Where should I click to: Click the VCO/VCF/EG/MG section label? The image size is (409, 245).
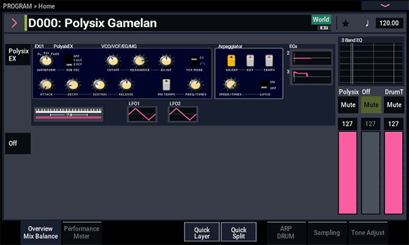(x=119, y=46)
